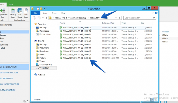Go back with the Back arrow
This screenshot has width=178, height=103.
[34, 18]
